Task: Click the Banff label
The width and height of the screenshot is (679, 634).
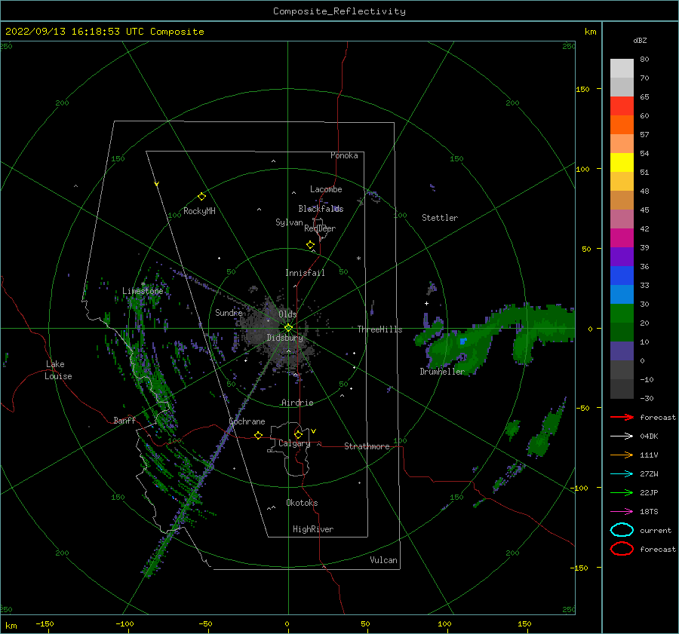Action: pyautogui.click(x=124, y=420)
